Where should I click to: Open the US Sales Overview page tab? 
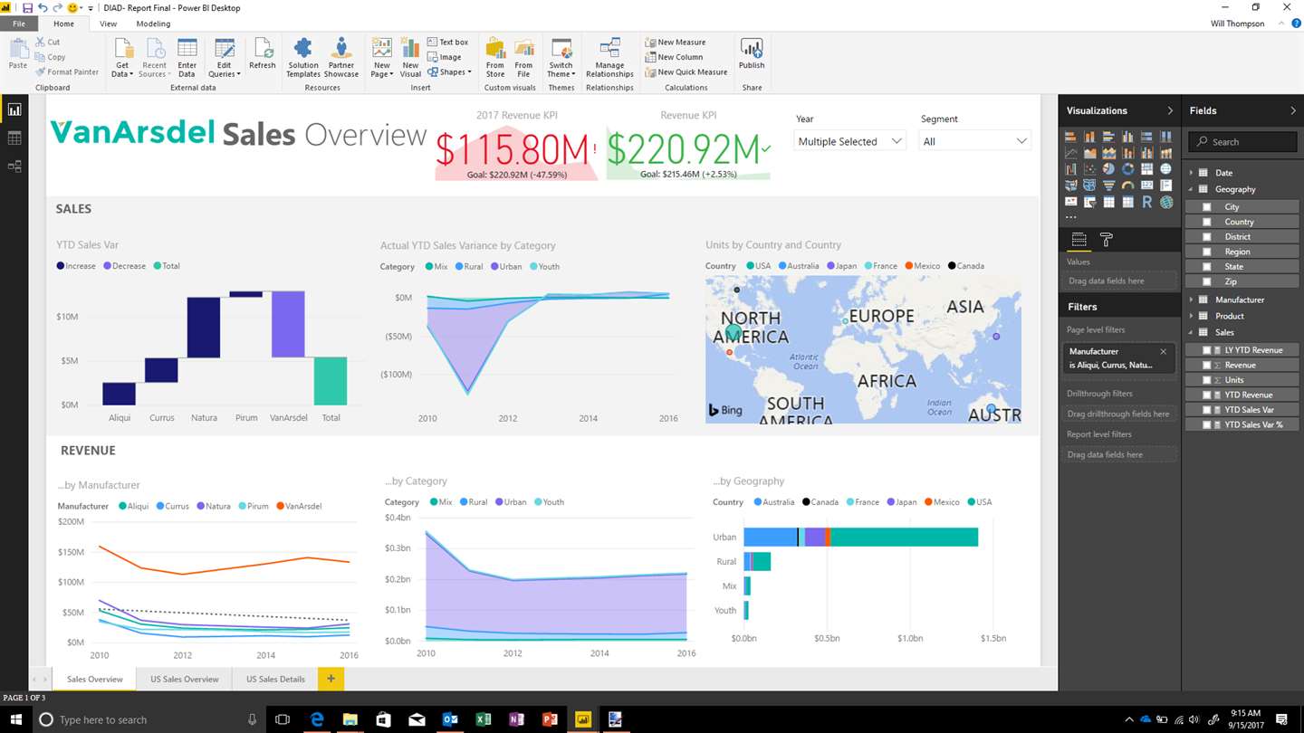coord(185,679)
